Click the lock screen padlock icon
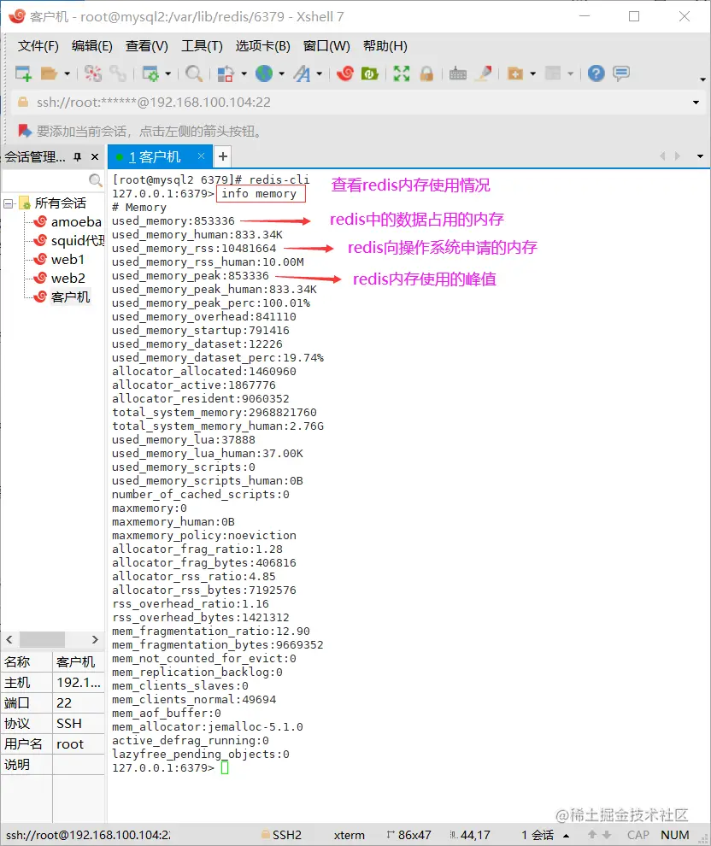Viewport: 711px width, 846px height. click(x=426, y=73)
